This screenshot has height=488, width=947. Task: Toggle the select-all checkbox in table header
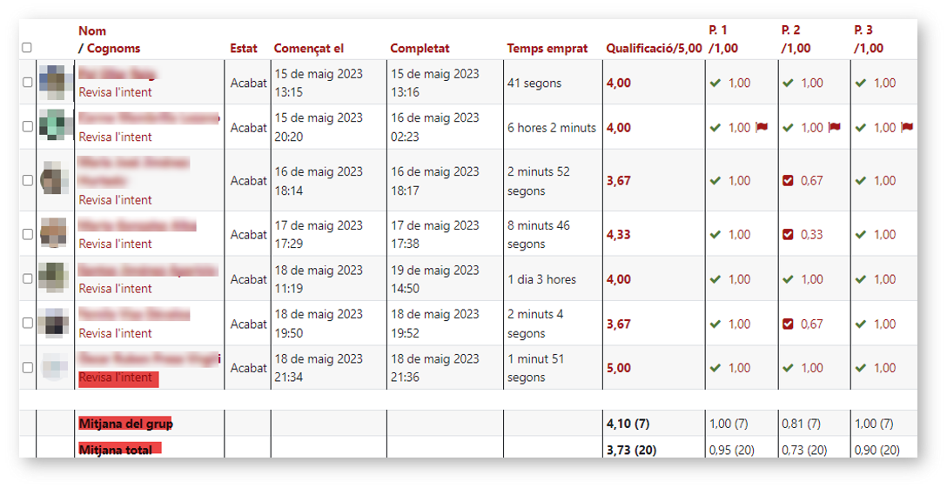(x=27, y=48)
